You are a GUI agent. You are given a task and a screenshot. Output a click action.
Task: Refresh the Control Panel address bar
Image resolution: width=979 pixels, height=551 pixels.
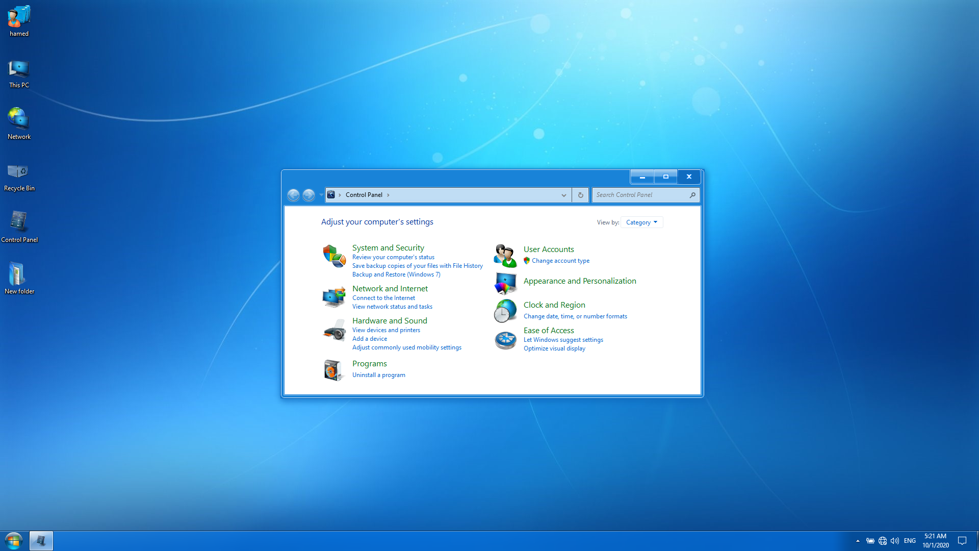pos(580,195)
